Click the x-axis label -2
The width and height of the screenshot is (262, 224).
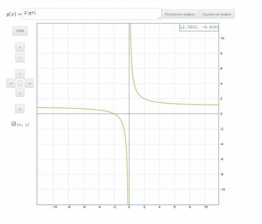(x=114, y=207)
